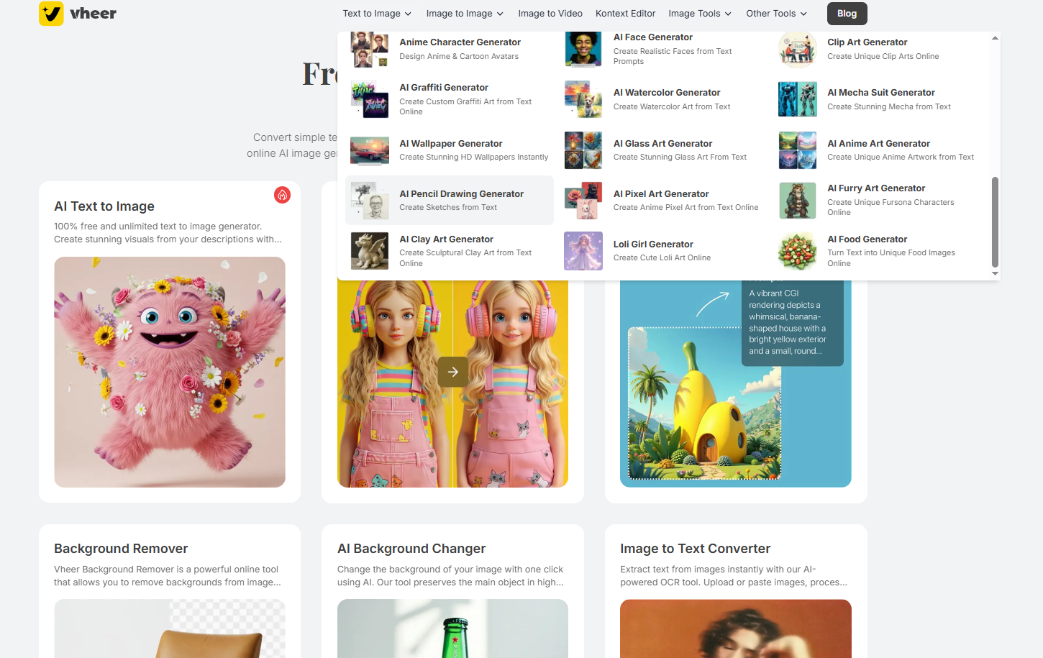The image size is (1043, 658).
Task: Expand the Image to Image menu
Action: [465, 14]
